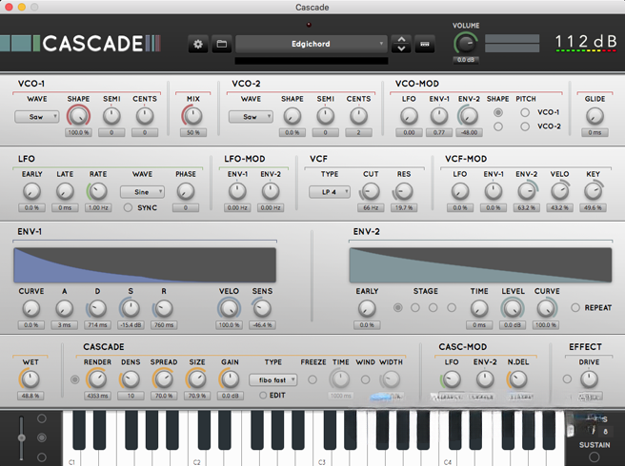
Task: Enable the Cascade EDIT option
Action: click(263, 396)
